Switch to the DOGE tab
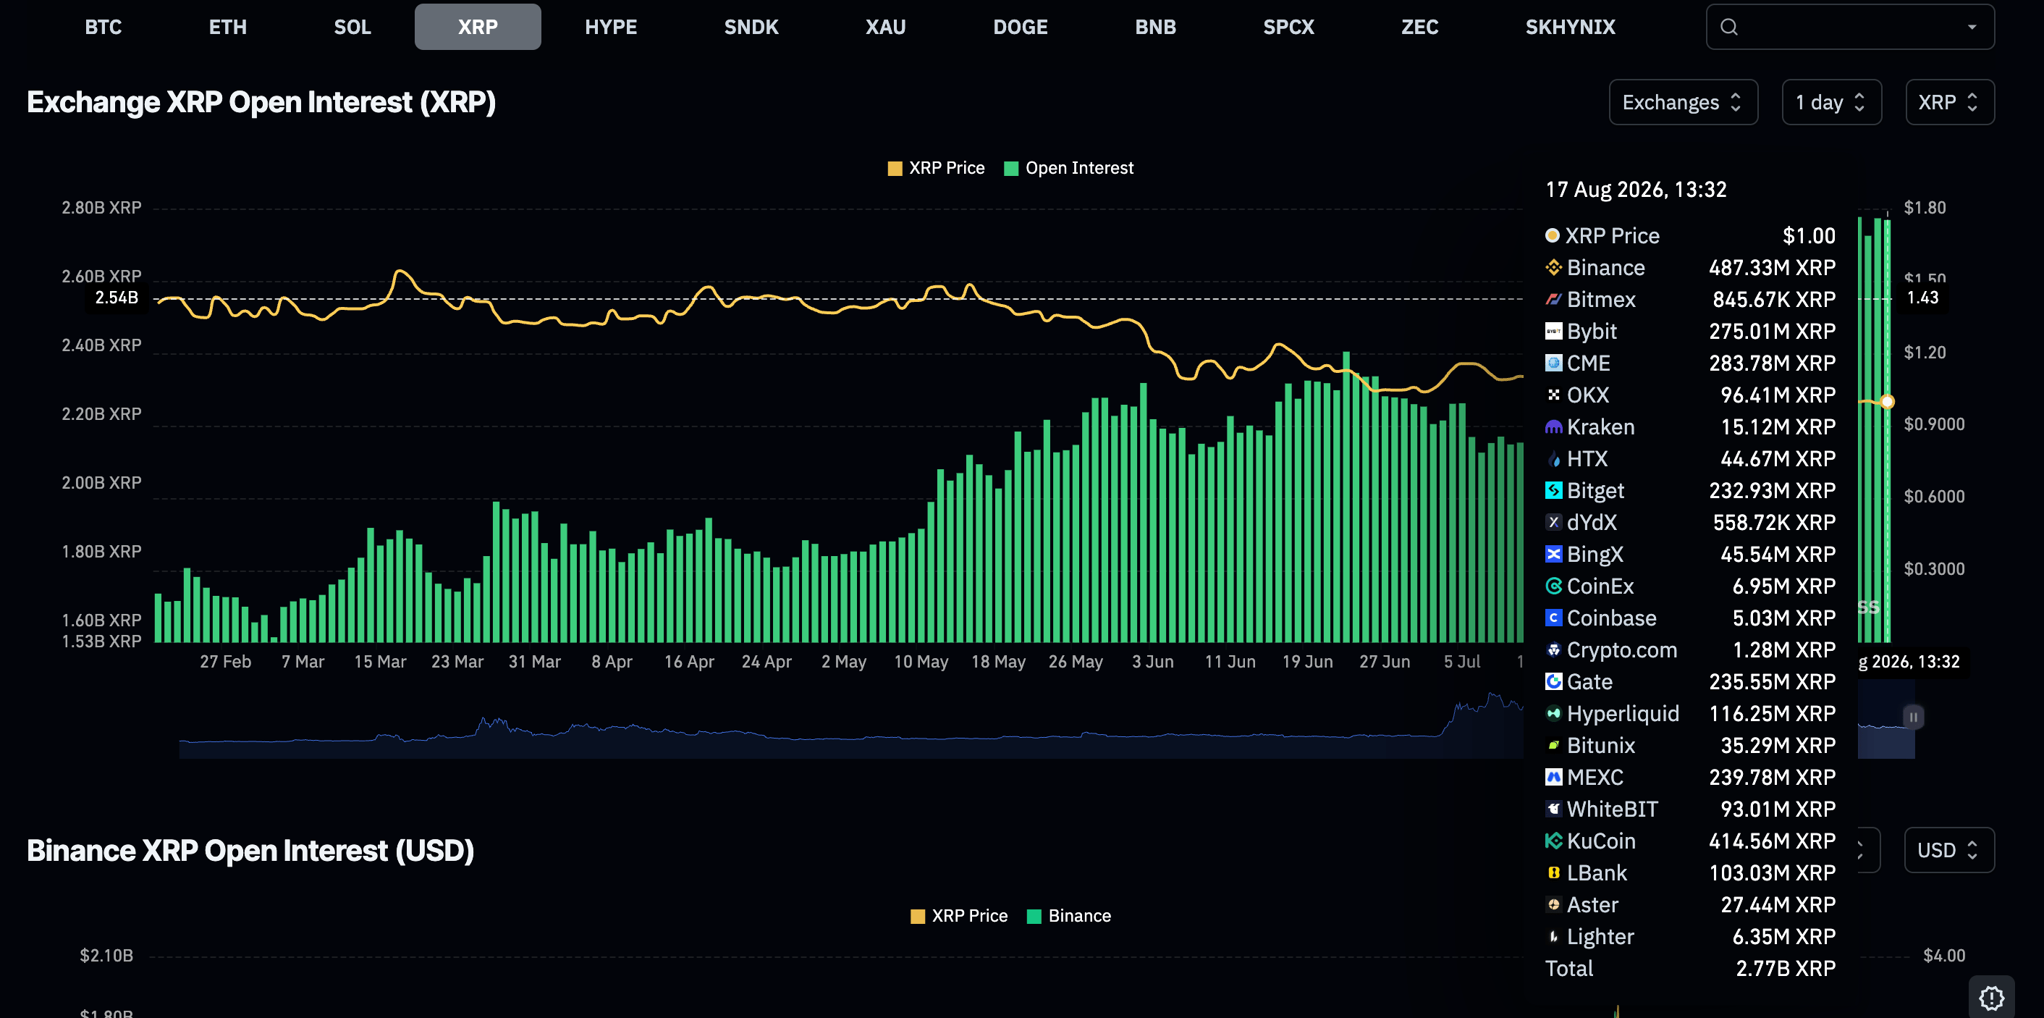 [x=1021, y=27]
